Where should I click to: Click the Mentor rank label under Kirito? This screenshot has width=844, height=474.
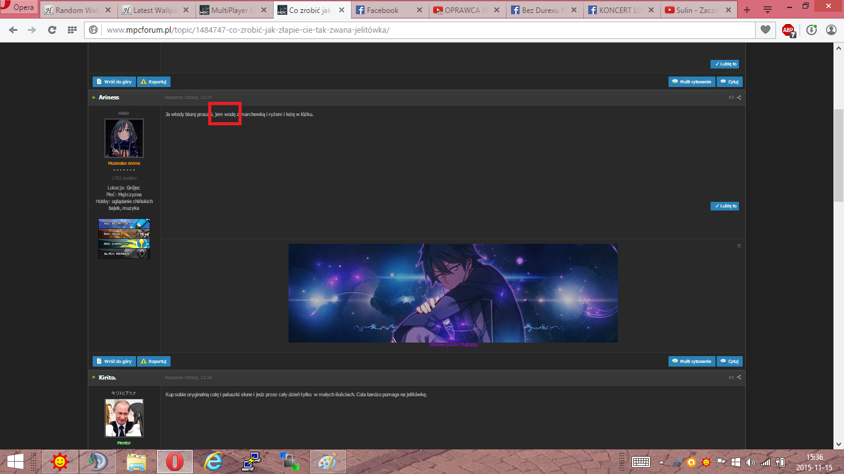[124, 443]
